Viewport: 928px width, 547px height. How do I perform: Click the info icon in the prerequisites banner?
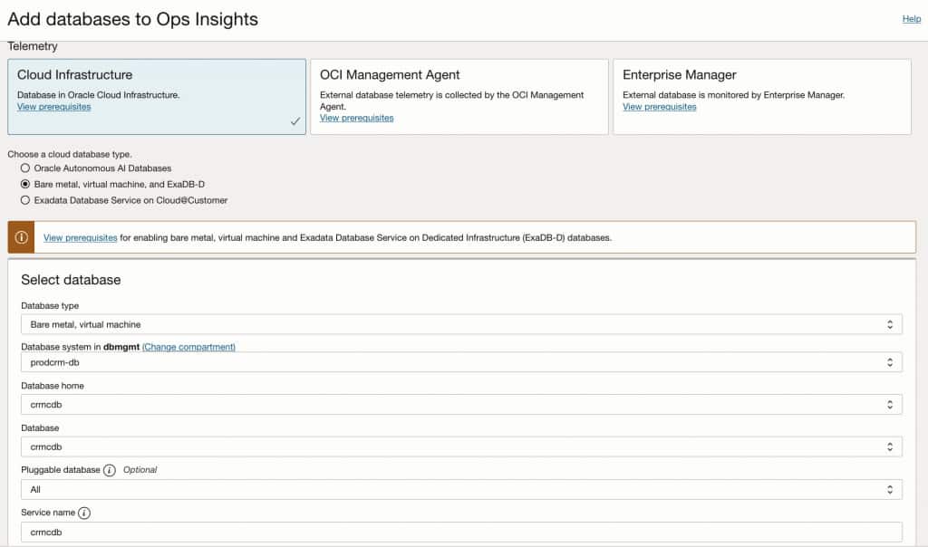tap(21, 237)
